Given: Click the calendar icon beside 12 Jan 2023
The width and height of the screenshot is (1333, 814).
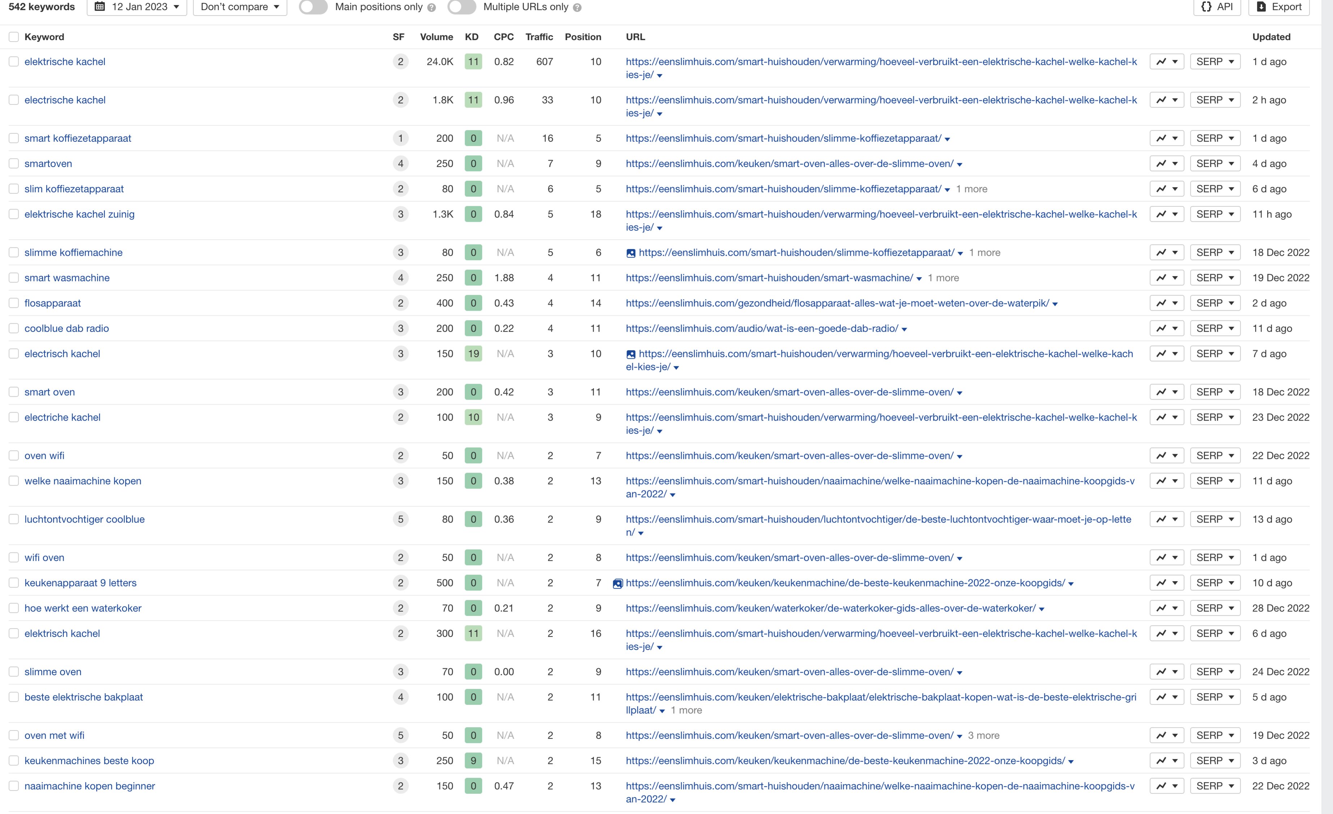Looking at the screenshot, I should point(99,7).
